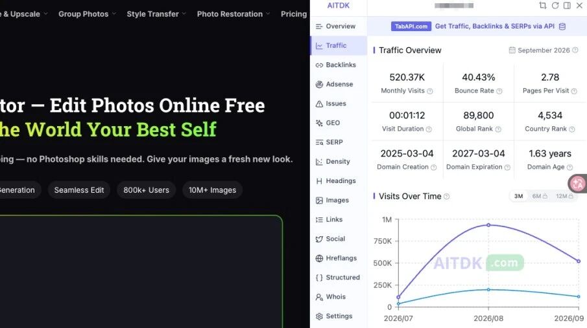This screenshot has width=587, height=328.
Task: Open the Links sidebar item
Action: click(x=339, y=220)
